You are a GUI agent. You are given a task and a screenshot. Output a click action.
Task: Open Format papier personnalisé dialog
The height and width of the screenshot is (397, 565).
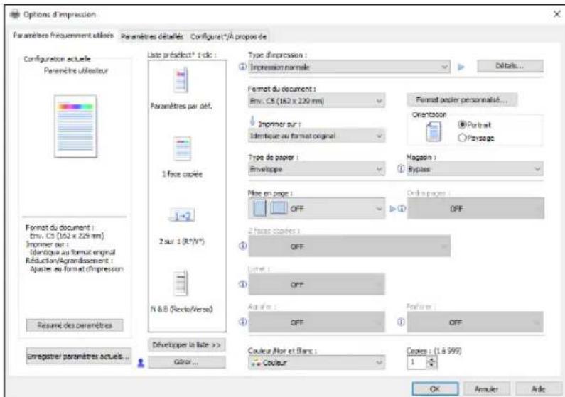[x=461, y=99]
